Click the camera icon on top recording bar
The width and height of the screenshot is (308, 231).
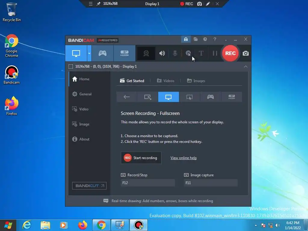click(x=199, y=4)
